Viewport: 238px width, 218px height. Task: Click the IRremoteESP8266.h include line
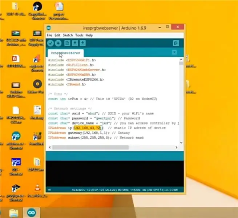coord(76,80)
